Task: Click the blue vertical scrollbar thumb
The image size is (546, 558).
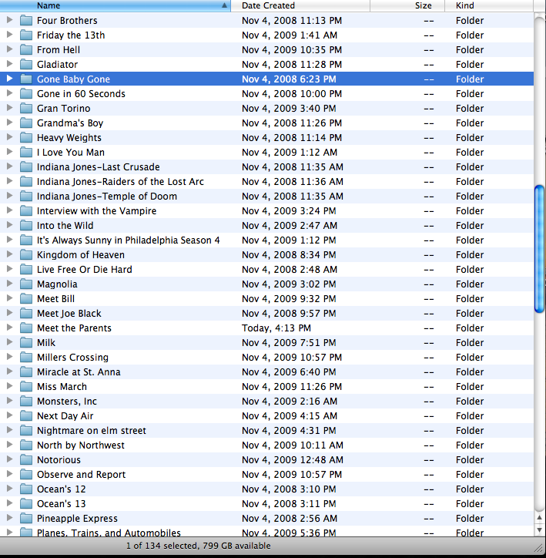Action: coord(540,249)
